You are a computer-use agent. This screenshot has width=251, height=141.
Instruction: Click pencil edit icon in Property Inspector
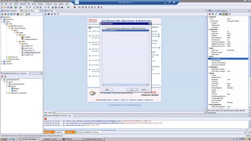point(216,14)
